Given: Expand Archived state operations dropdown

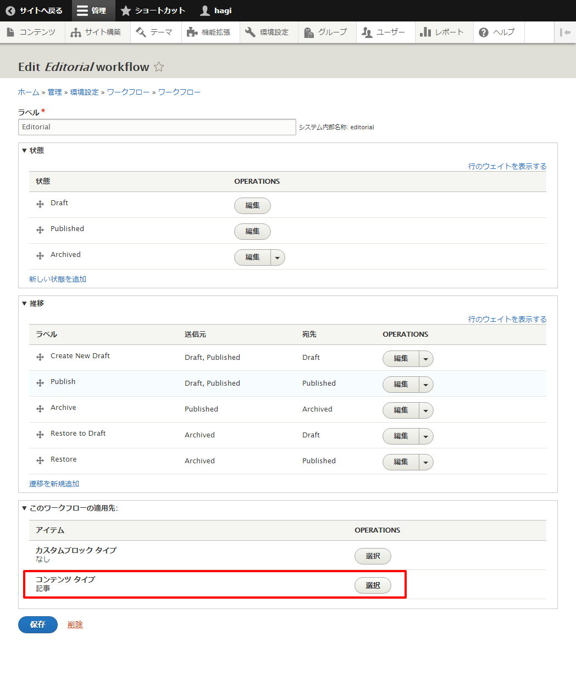Looking at the screenshot, I should (278, 257).
